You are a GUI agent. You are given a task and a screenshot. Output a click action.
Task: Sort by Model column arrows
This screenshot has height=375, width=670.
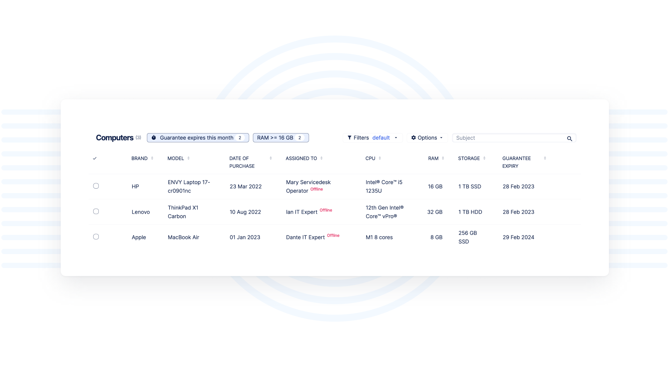(188, 158)
